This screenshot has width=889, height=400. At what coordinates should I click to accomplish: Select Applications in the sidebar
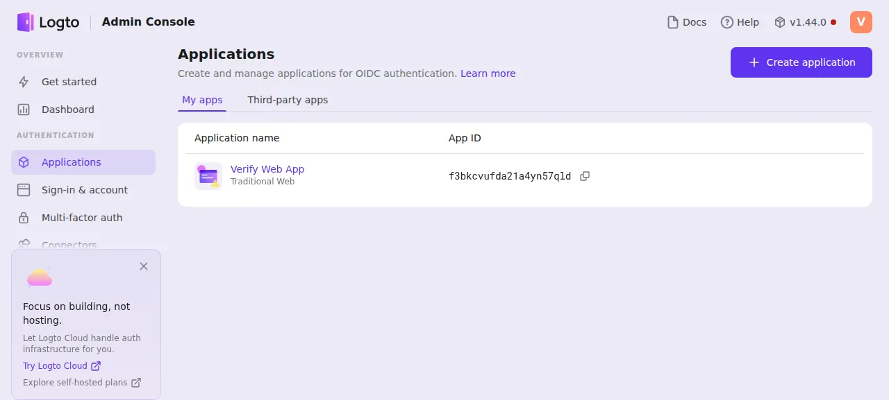coord(83,162)
